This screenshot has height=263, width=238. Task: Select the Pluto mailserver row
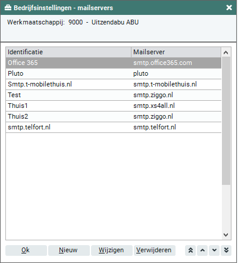tap(114, 73)
